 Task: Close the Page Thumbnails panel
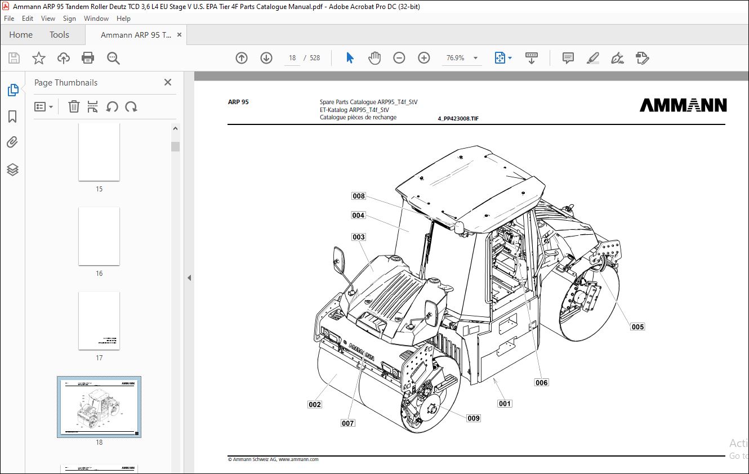pos(167,82)
